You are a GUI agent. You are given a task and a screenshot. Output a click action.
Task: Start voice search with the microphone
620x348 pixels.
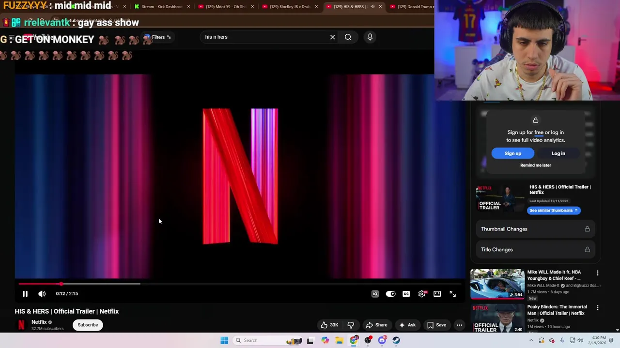tap(370, 37)
